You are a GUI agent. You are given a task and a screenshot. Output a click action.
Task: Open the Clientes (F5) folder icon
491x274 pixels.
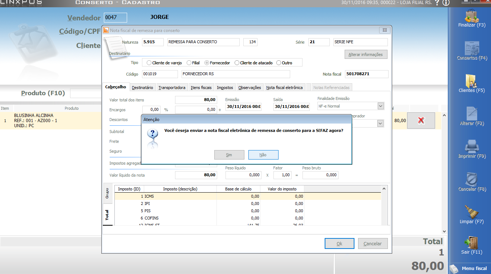(x=472, y=81)
